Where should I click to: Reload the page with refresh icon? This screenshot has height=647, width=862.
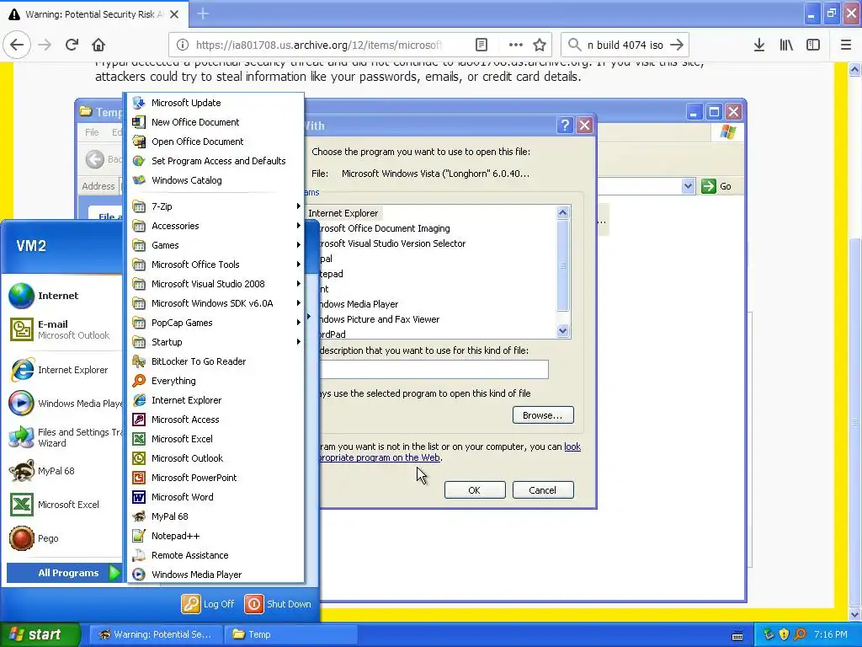72,45
